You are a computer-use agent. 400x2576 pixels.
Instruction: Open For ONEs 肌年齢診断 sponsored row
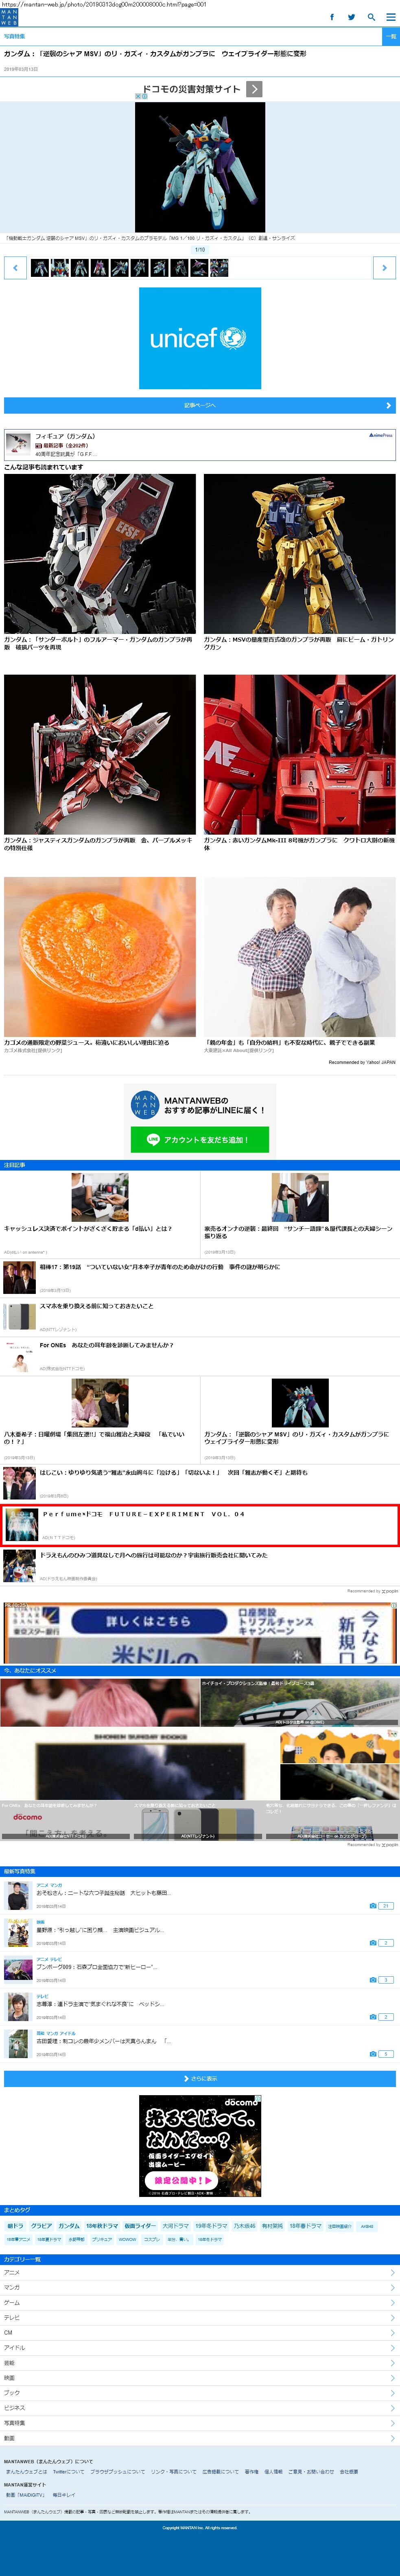click(x=200, y=1356)
